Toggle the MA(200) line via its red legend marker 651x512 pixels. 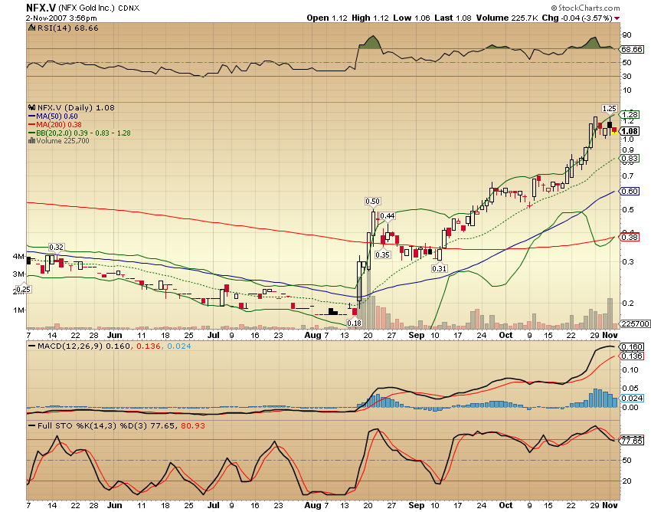pos(31,124)
